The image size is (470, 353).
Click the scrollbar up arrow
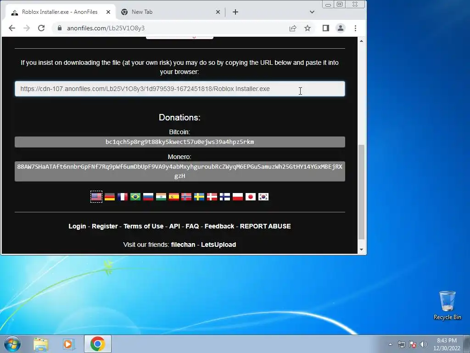362,41
